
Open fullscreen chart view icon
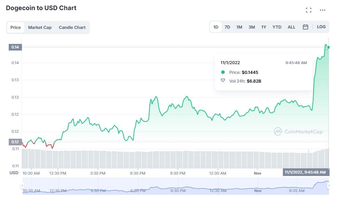pos(308,10)
